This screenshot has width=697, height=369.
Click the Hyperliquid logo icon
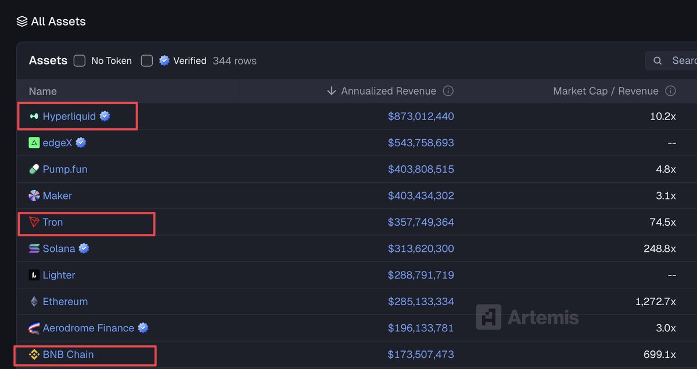[34, 117]
